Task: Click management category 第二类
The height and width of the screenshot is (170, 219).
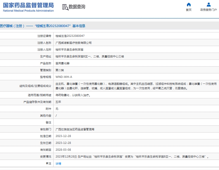Action: pyautogui.click(x=60, y=70)
